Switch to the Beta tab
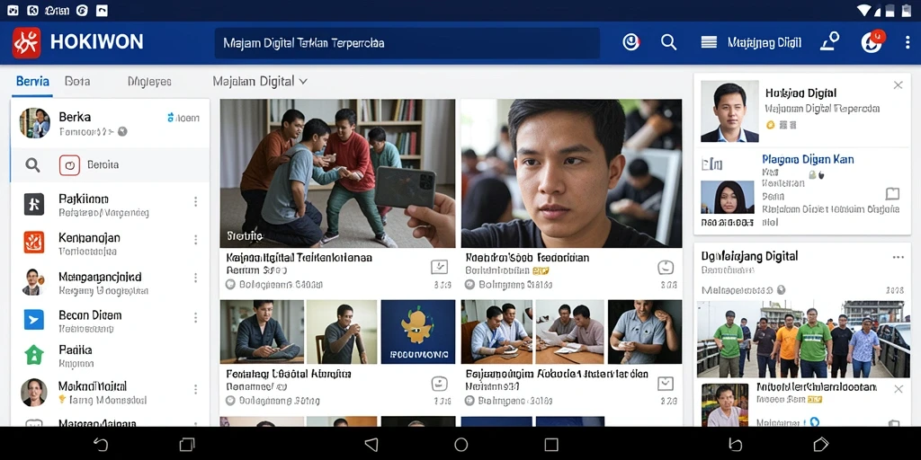 77,81
